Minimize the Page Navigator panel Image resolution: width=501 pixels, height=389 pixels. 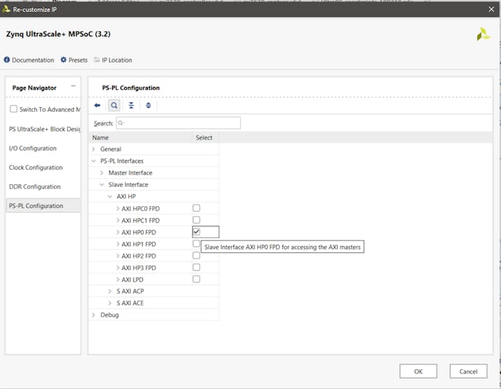[x=73, y=86]
